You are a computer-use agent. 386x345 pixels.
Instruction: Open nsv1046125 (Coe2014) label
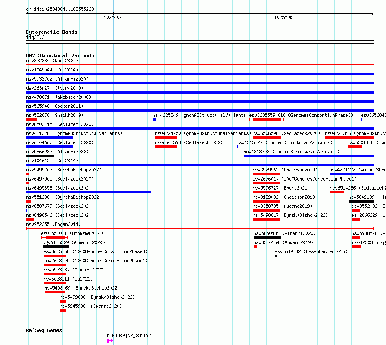coord(52,161)
